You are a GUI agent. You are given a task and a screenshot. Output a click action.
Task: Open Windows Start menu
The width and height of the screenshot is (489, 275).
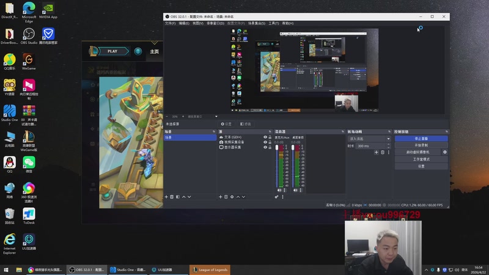click(6, 270)
